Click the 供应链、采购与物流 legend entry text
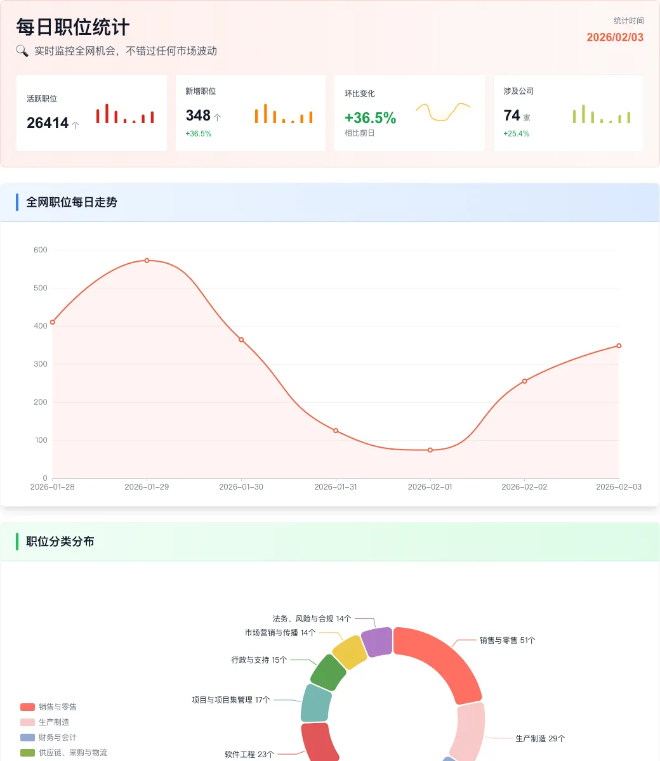 click(x=73, y=753)
